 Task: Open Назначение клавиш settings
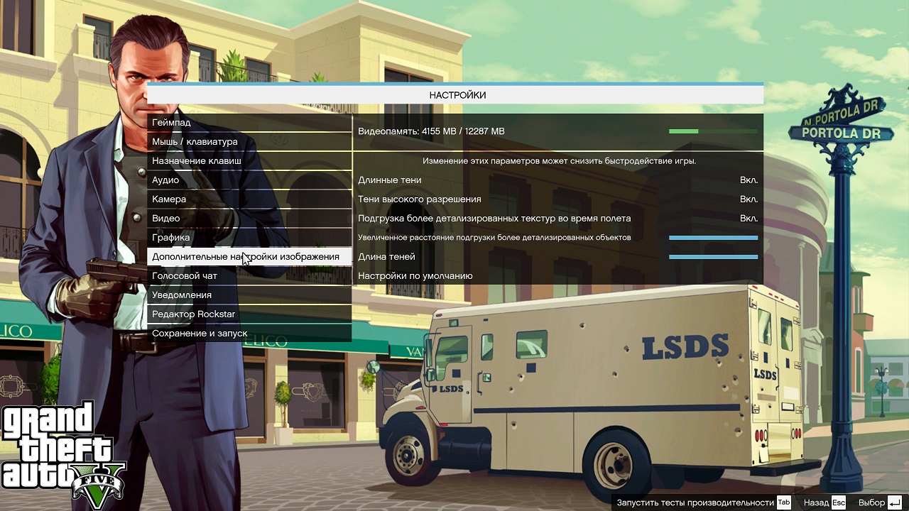[249, 161]
